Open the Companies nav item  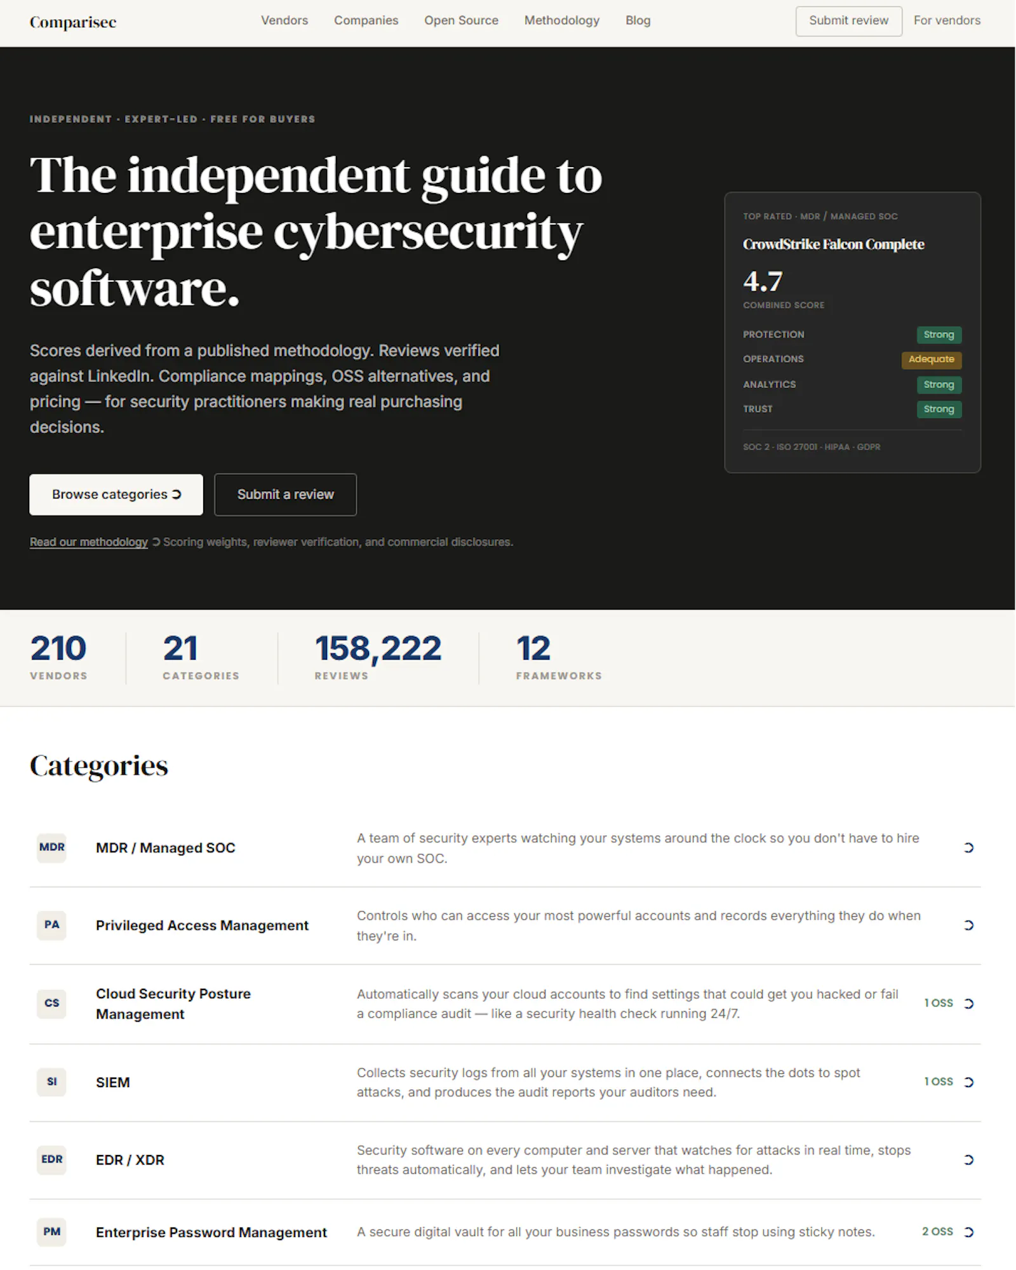366,20
